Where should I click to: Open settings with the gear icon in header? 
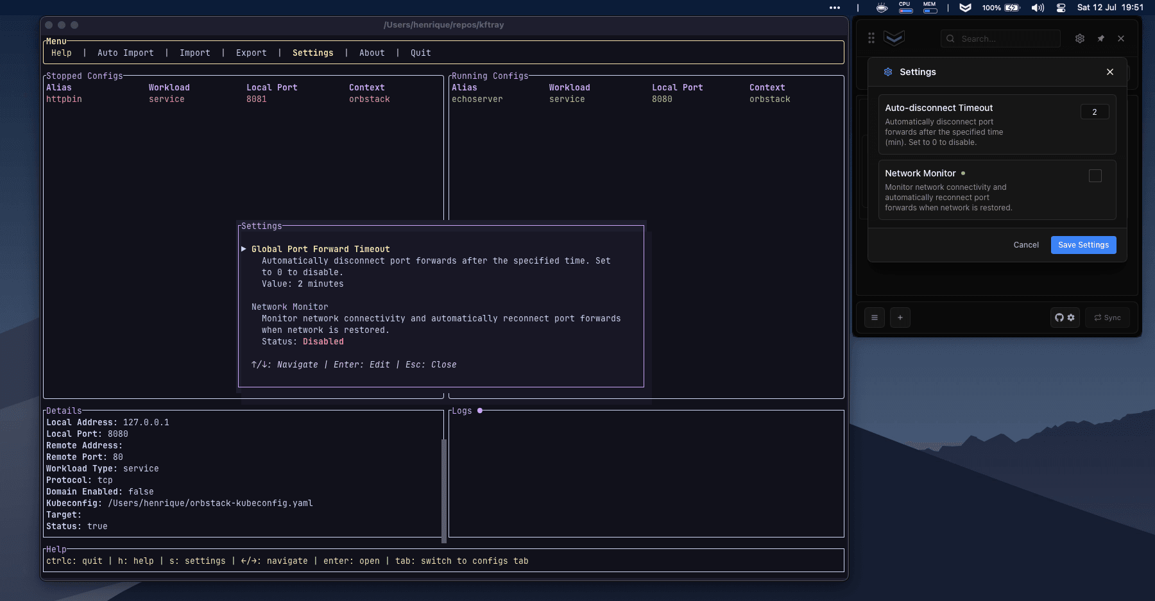pos(1080,38)
